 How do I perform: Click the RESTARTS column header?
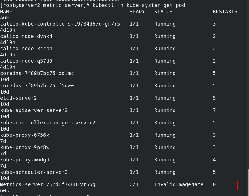click(225, 12)
